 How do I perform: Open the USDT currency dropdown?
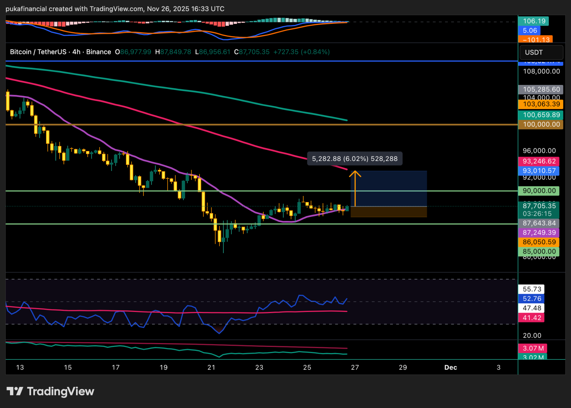click(x=541, y=52)
